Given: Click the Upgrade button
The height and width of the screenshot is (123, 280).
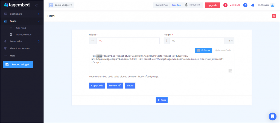Looking at the screenshot, I should (212, 5).
